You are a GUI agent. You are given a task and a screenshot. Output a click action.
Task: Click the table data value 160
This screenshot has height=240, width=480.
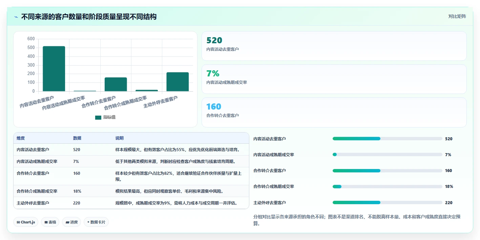(x=77, y=173)
